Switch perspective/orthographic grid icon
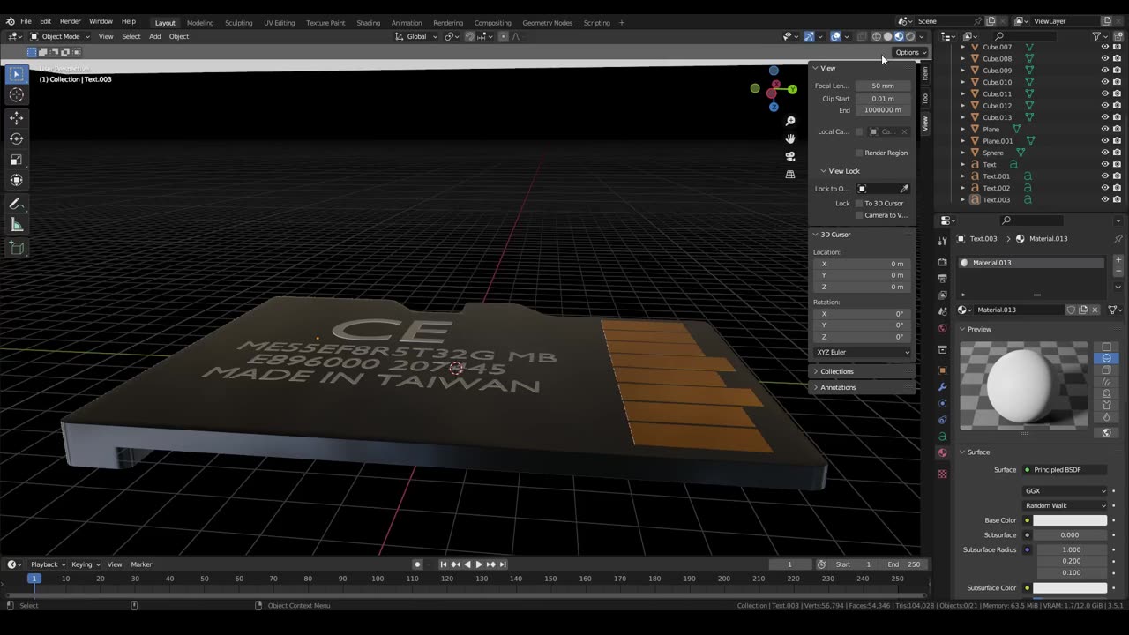 [790, 175]
